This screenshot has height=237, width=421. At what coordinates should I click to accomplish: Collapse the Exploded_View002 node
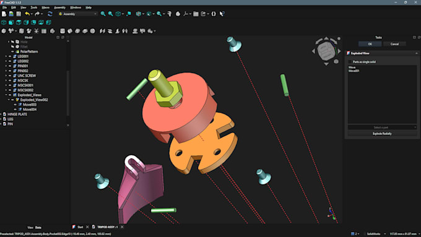tap(9, 100)
